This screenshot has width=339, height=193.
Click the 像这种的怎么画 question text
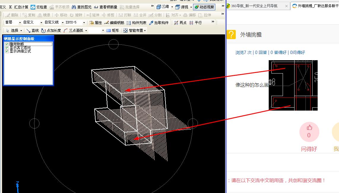pos(252,85)
